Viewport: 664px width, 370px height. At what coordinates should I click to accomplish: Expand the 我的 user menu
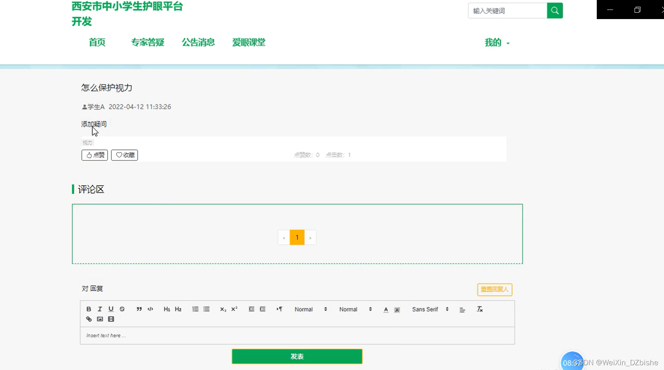tap(497, 43)
